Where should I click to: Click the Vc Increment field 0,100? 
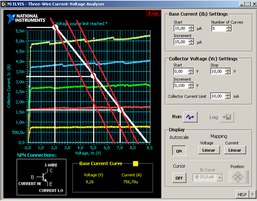[181, 85]
